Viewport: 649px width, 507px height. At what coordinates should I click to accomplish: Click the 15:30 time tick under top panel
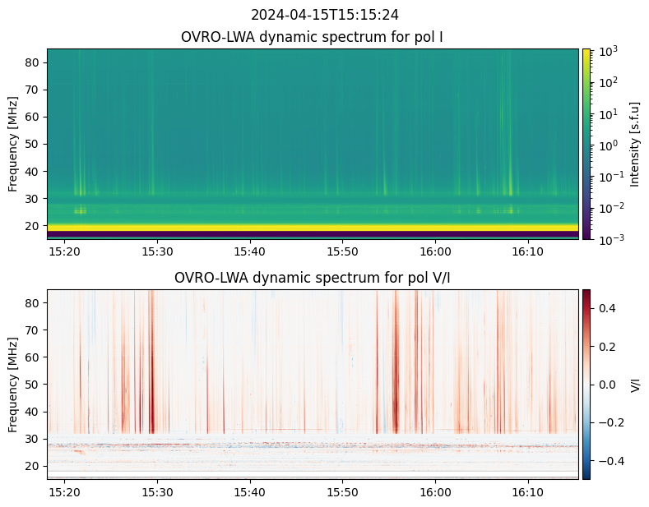157,251
